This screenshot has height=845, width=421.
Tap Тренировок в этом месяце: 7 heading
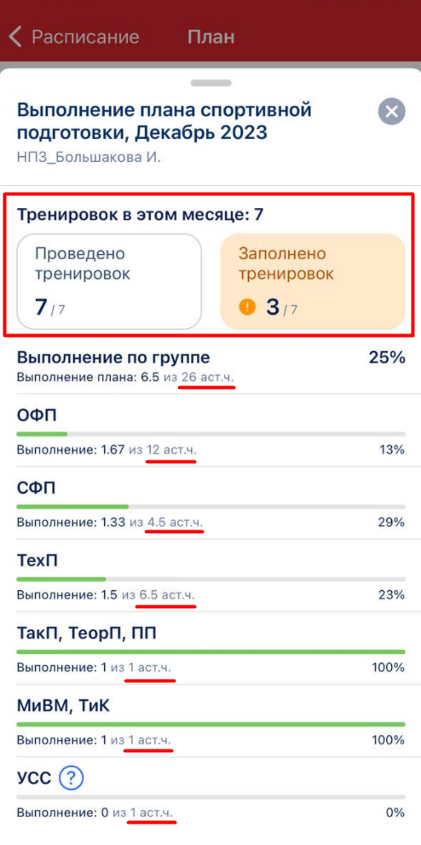[x=141, y=215]
